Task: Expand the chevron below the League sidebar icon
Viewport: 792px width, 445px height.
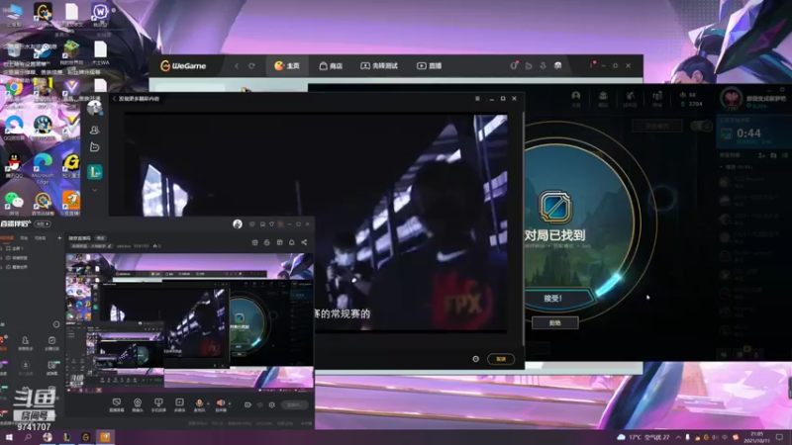Action: click(94, 190)
